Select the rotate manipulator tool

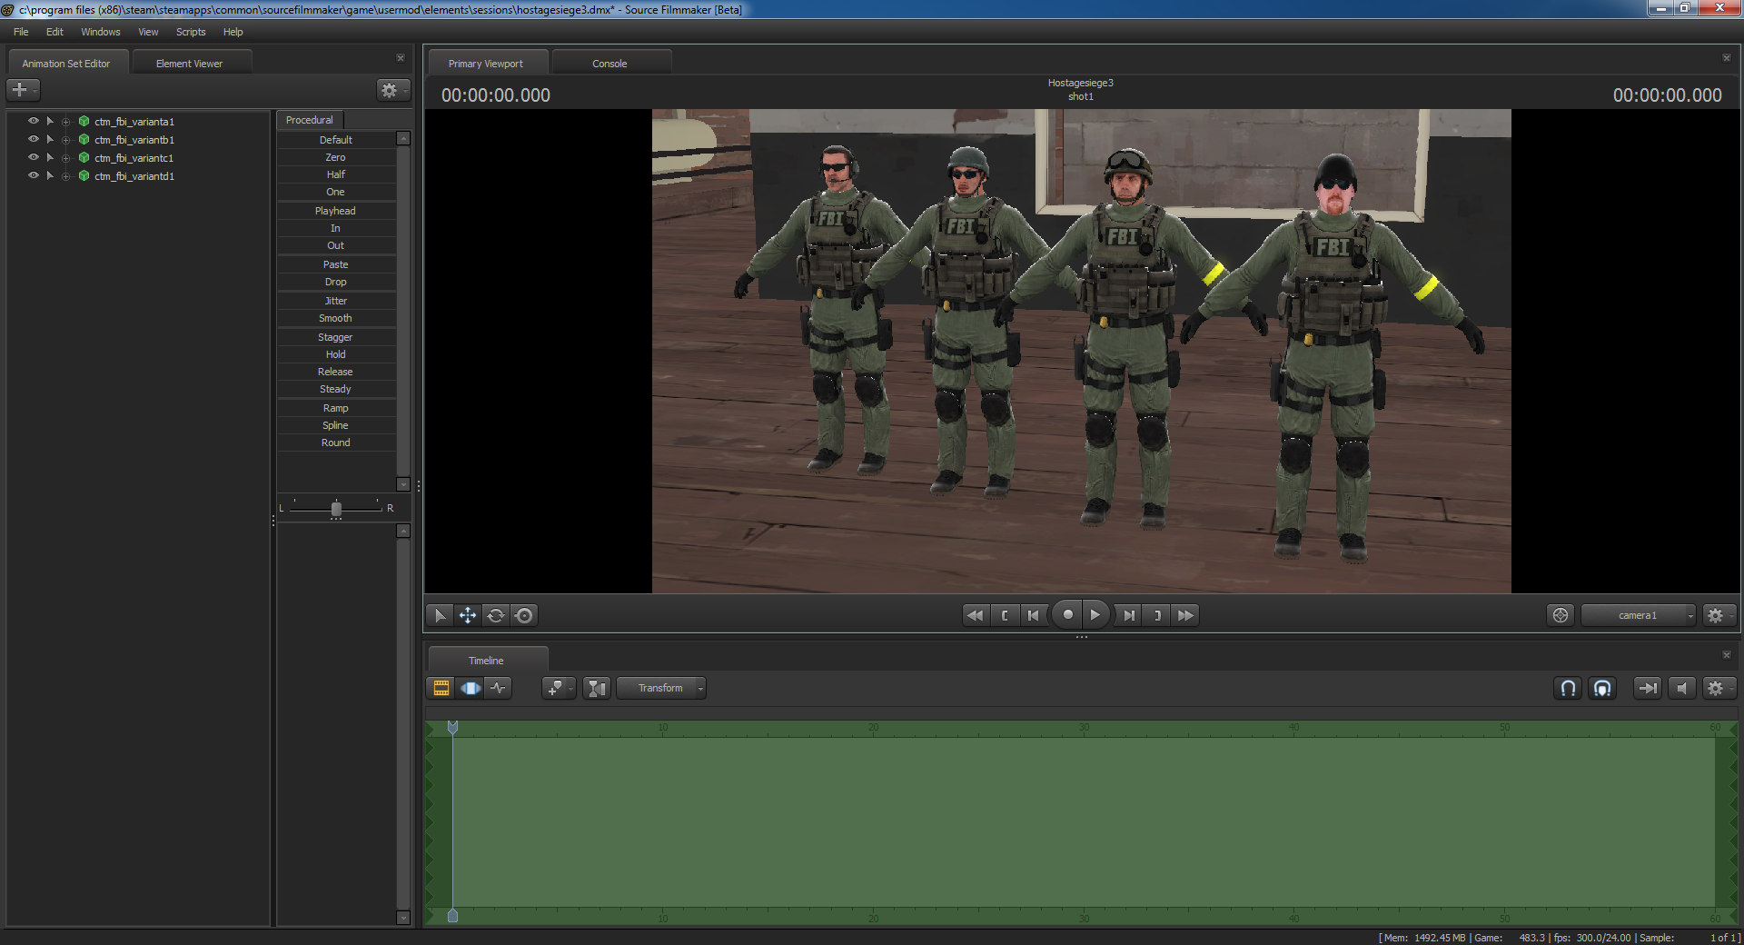pos(496,615)
